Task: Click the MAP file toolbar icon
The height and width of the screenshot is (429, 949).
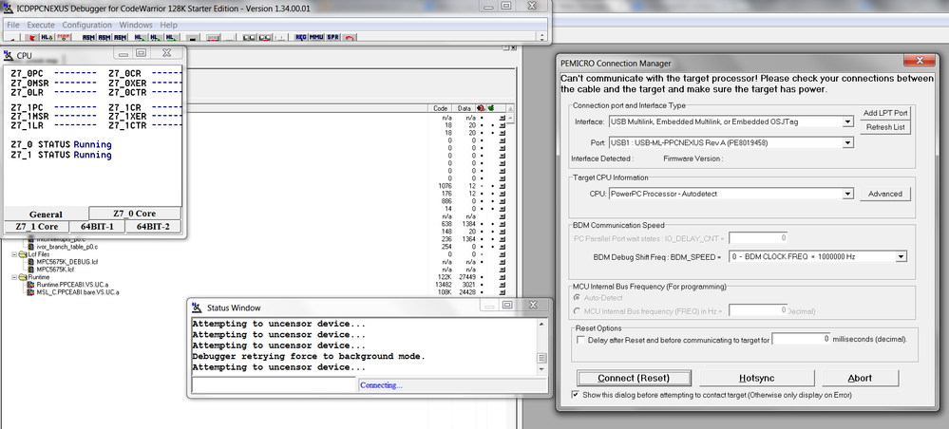Action: click(64, 38)
